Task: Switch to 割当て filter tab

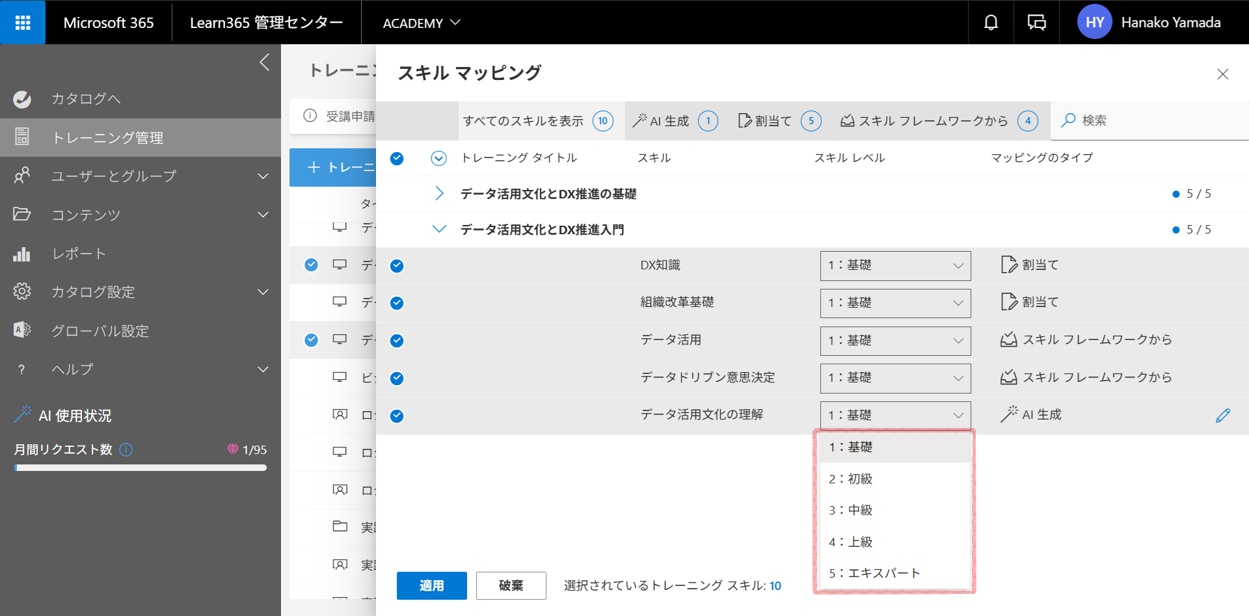Action: (x=779, y=121)
